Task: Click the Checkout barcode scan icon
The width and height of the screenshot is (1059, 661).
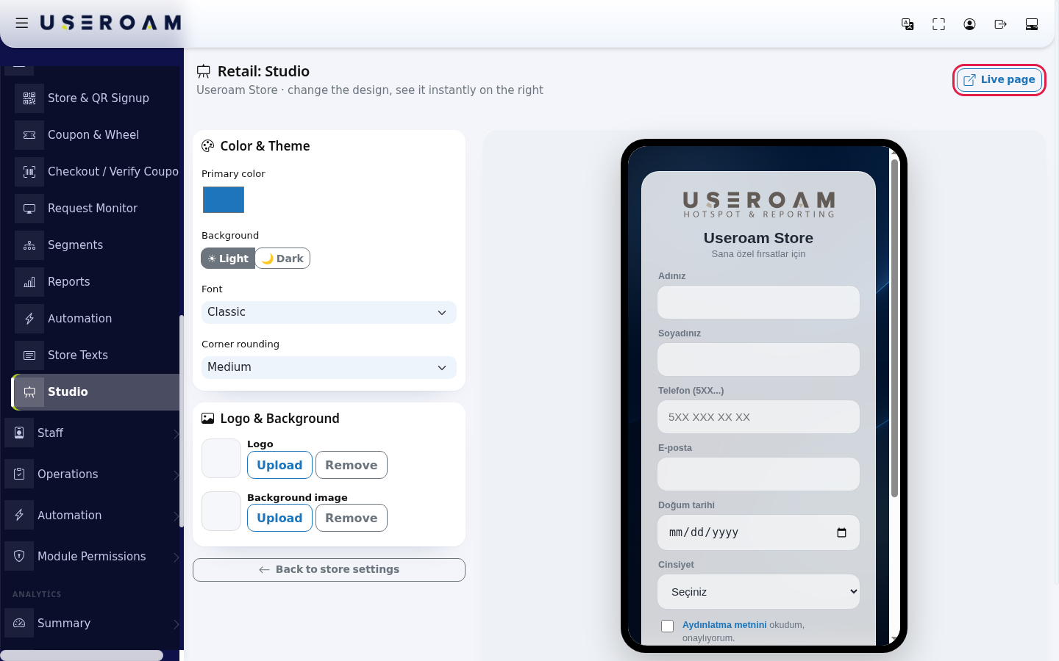Action: 29,172
